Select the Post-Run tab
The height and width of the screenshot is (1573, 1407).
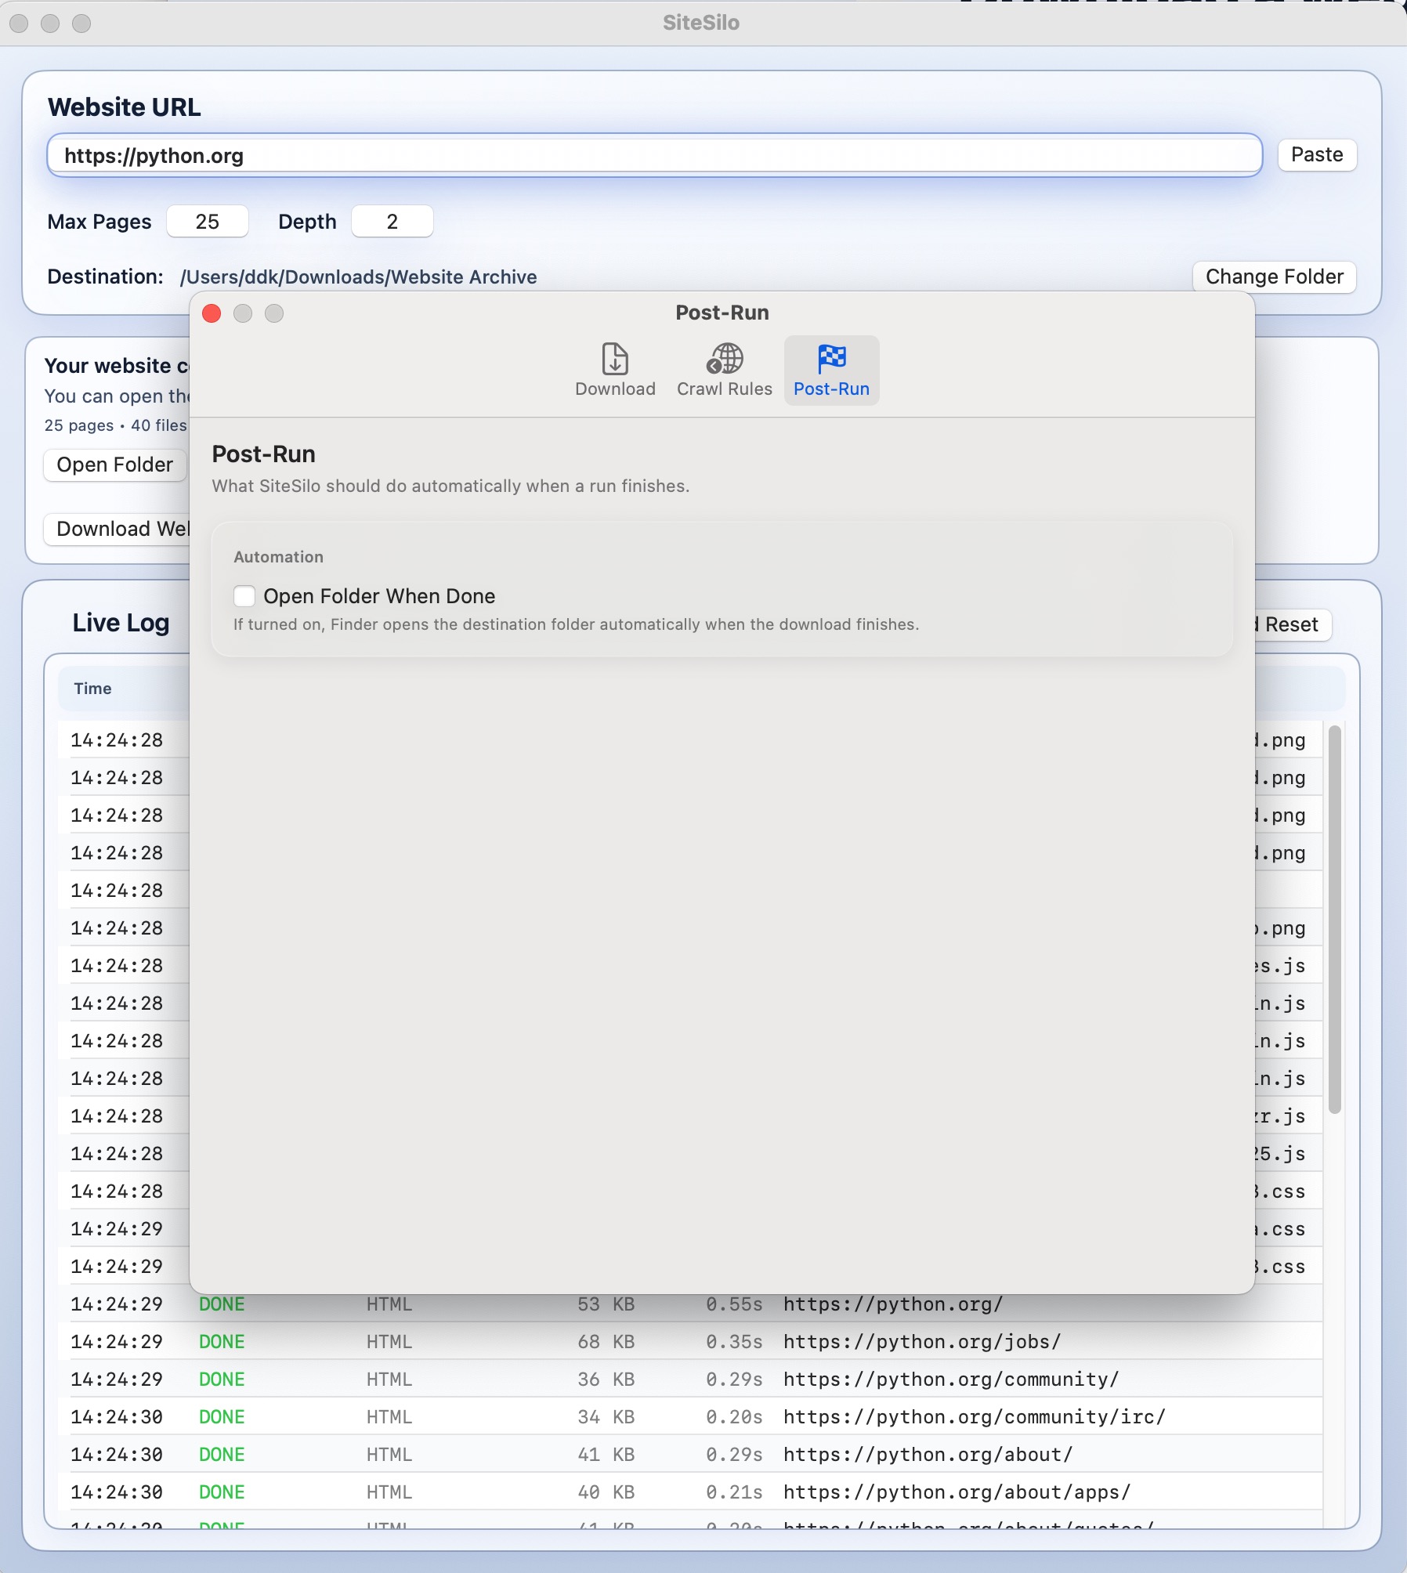pyautogui.click(x=831, y=371)
